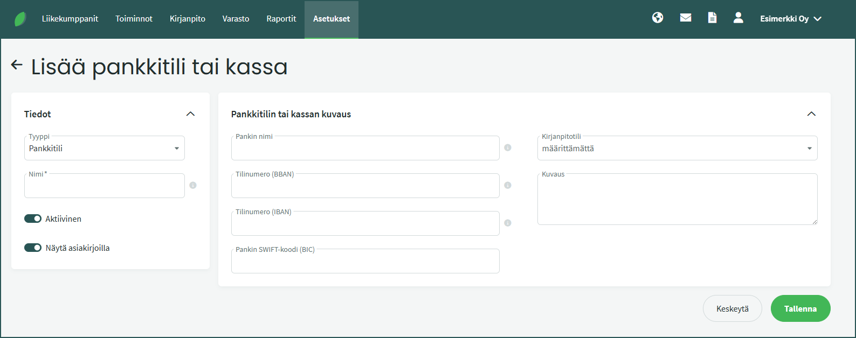Open the envelope messages icon

[686, 18]
